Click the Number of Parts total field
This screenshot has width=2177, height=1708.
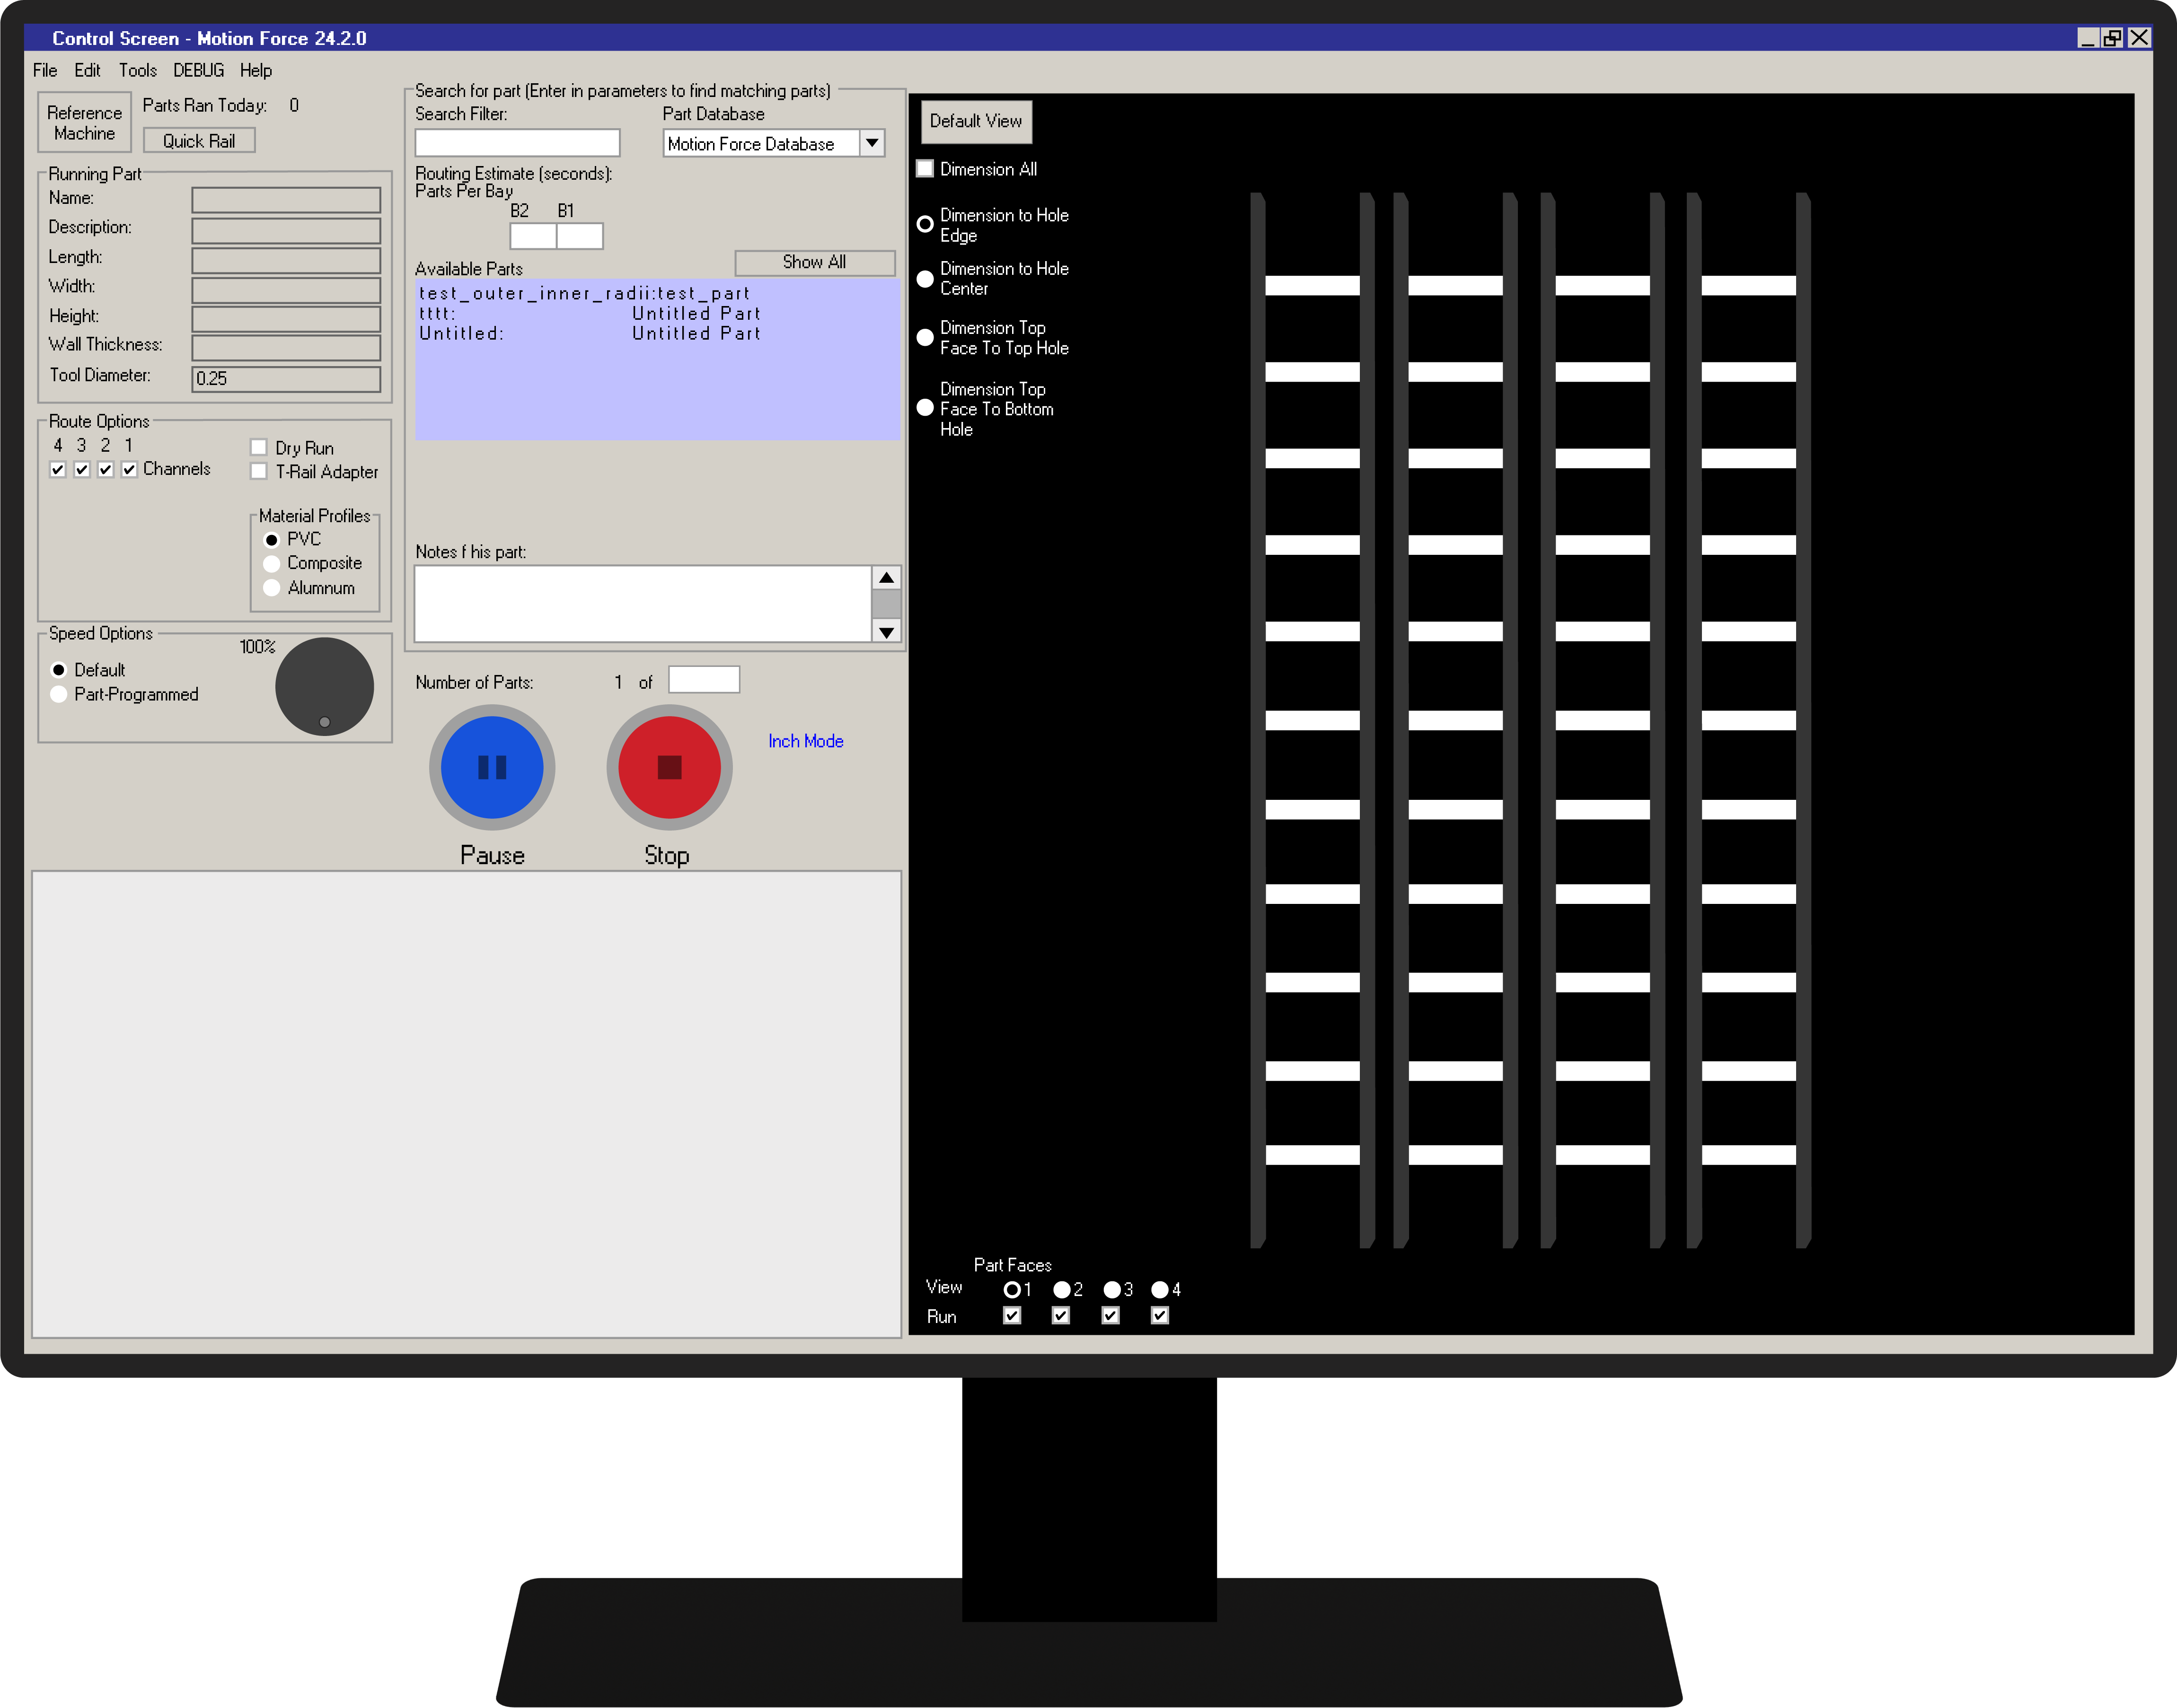pos(705,680)
